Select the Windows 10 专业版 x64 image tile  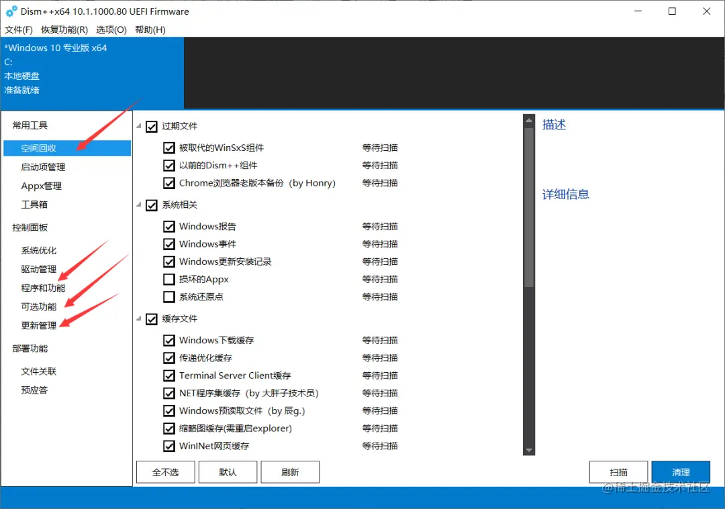tap(92, 73)
